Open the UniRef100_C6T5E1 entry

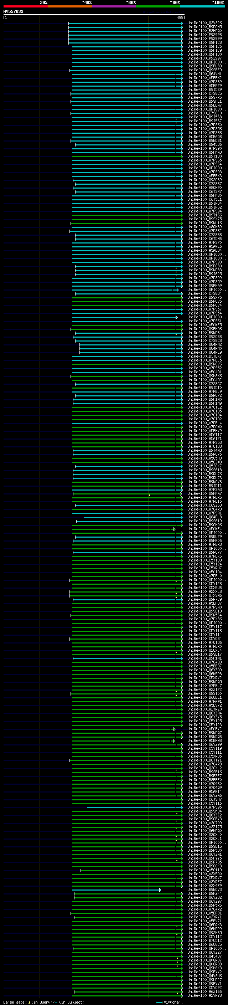coord(204,199)
